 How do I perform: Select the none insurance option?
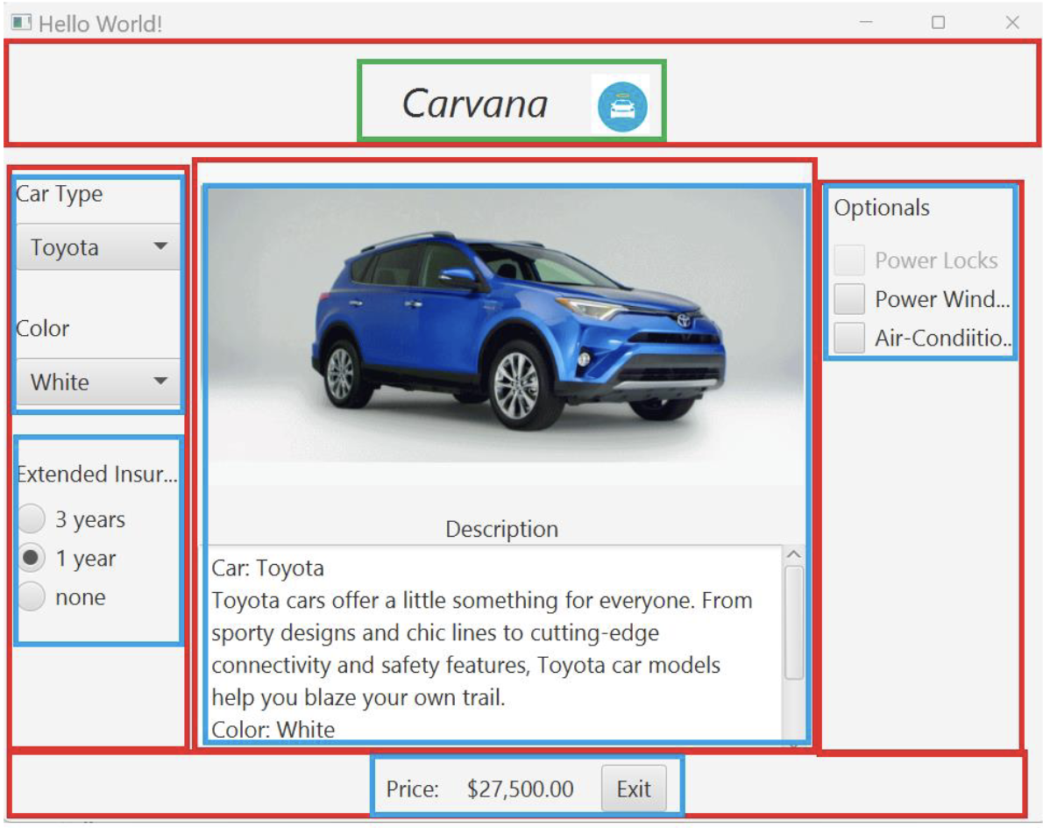32,596
